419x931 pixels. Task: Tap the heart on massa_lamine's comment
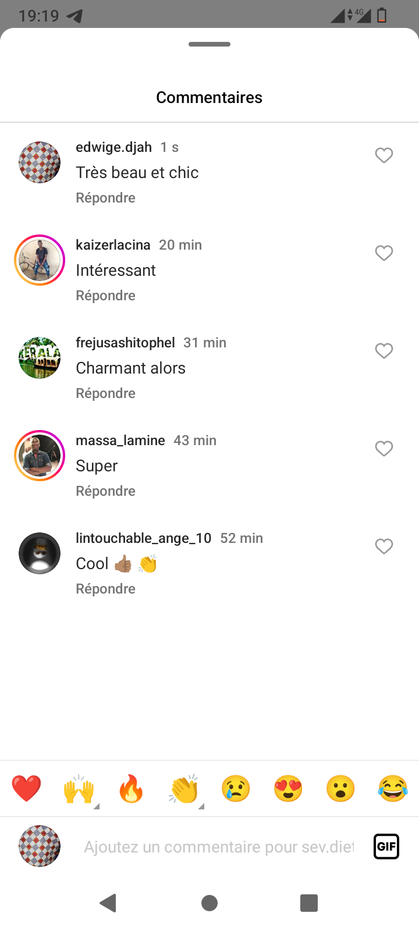[384, 449]
